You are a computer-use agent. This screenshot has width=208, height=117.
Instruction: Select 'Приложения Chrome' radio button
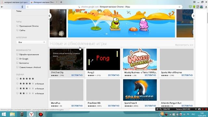(17, 26)
